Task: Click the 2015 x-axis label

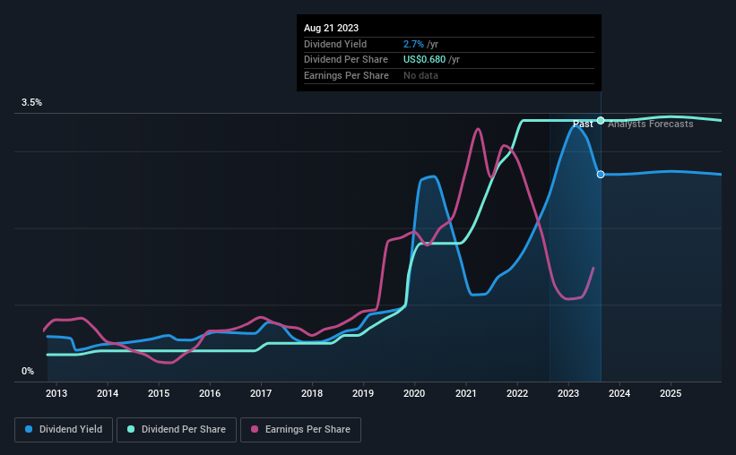Action: click(x=159, y=393)
